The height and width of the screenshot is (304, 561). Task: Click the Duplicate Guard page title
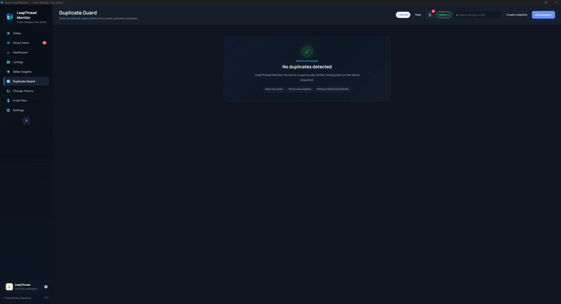[78, 13]
